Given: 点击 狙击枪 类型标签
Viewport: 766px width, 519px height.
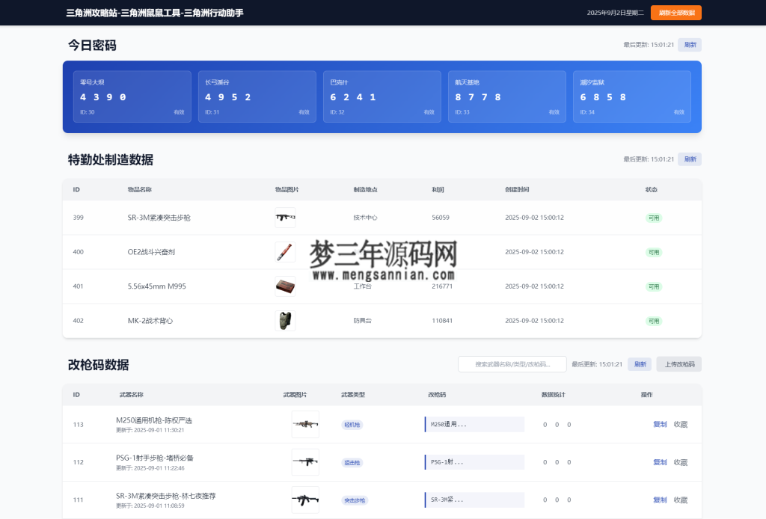Looking at the screenshot, I should pyautogui.click(x=352, y=462).
